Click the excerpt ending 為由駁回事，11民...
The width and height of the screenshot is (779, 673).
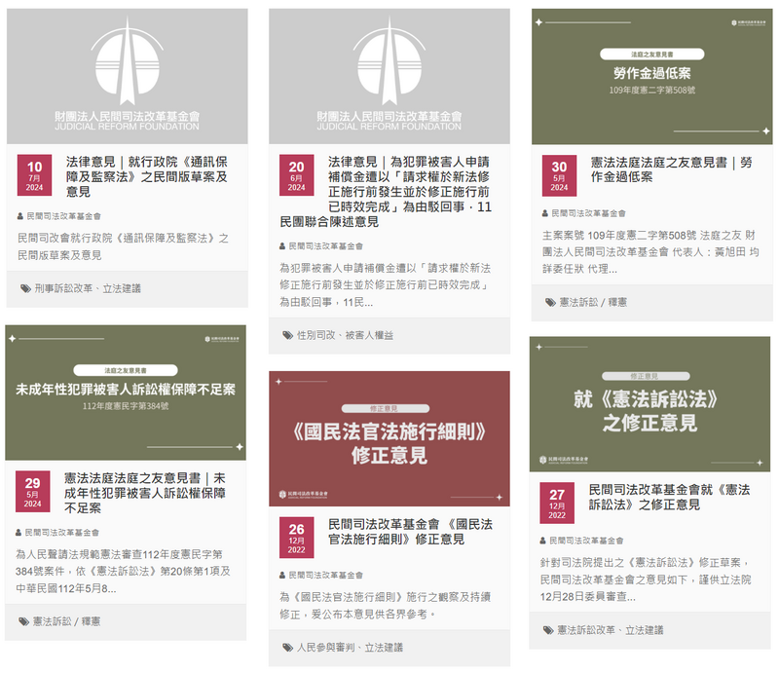(386, 285)
